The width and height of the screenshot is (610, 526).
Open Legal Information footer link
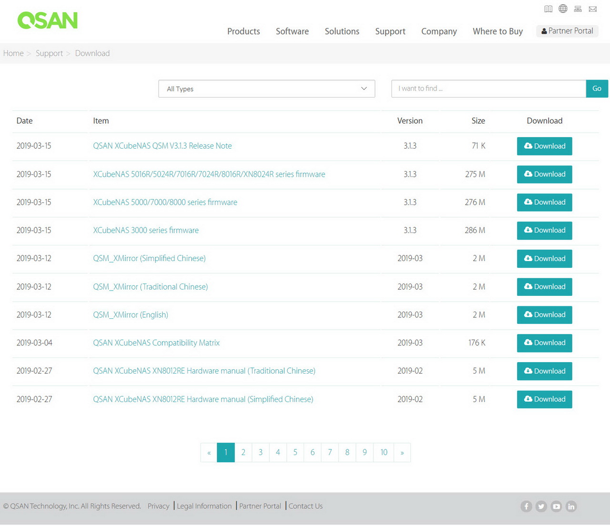[x=204, y=506]
